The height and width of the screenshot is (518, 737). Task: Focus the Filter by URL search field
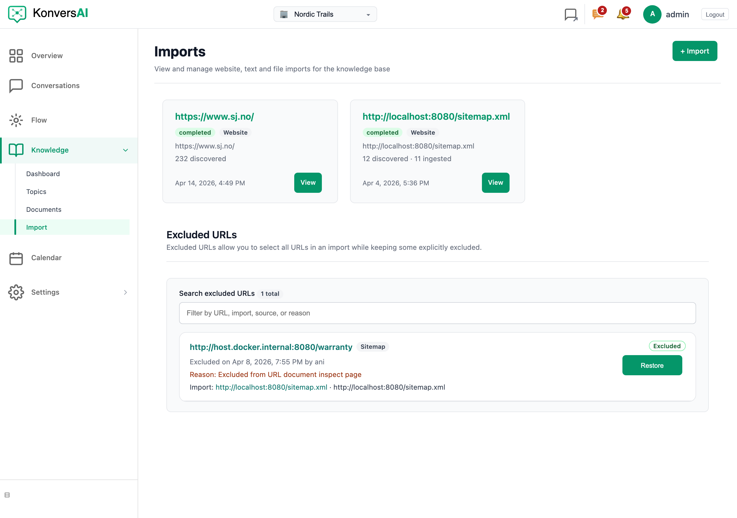(x=437, y=313)
